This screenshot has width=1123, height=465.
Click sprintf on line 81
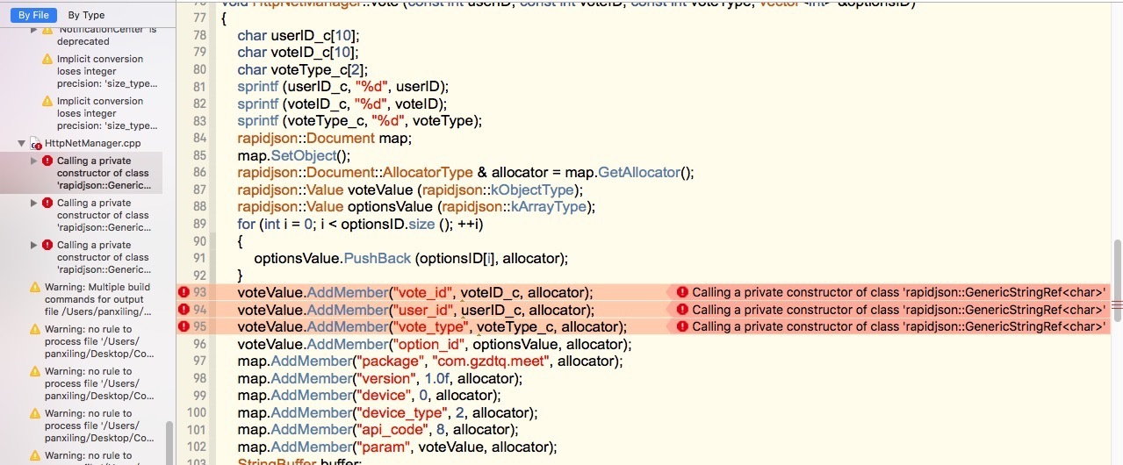point(258,87)
